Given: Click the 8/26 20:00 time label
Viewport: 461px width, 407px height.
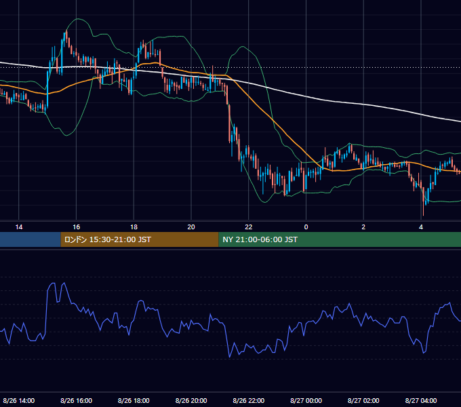Looking at the screenshot, I should point(191,400).
